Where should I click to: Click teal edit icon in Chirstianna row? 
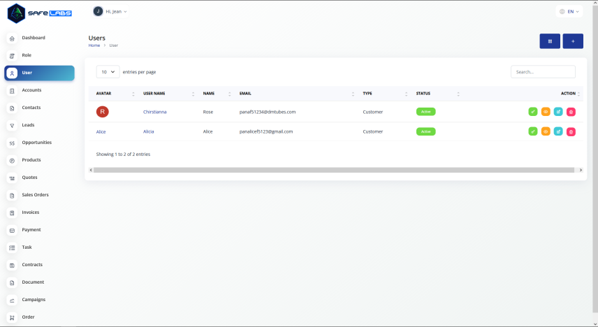(558, 112)
